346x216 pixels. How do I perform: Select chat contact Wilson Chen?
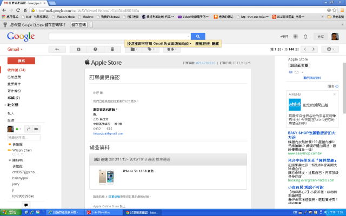(x=22, y=150)
